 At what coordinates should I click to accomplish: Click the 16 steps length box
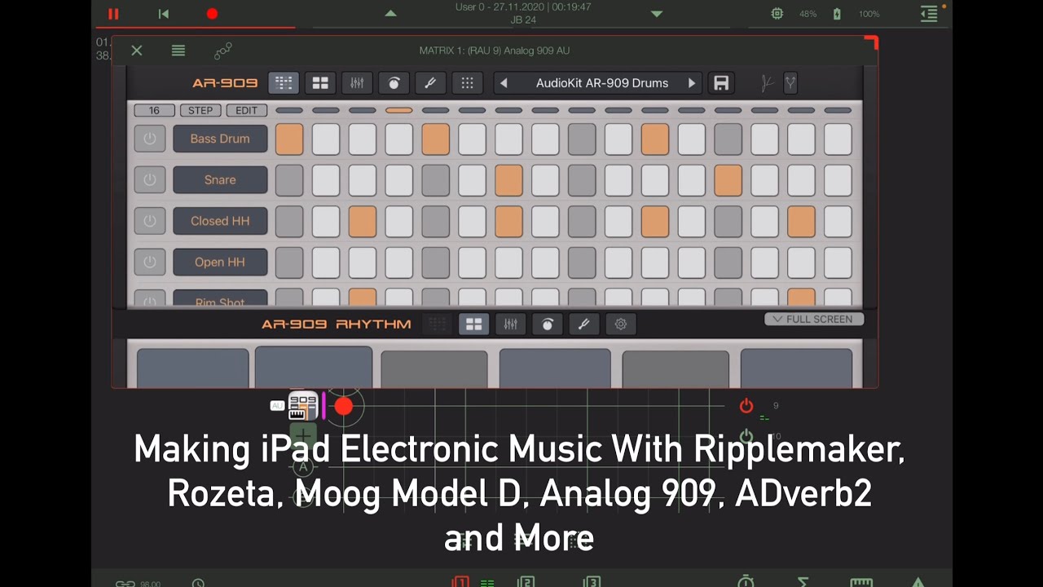pyautogui.click(x=154, y=111)
